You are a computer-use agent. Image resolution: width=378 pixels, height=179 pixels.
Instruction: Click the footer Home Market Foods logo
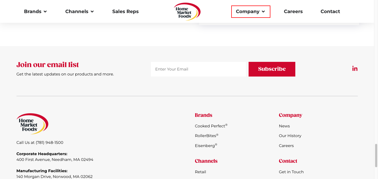click(32, 124)
